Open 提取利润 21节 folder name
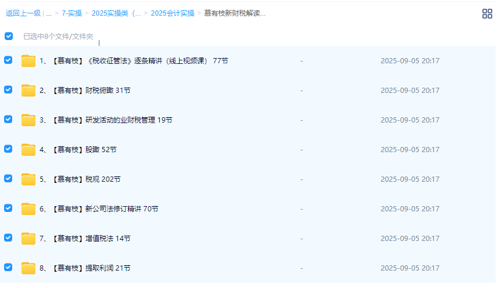The height and width of the screenshot is (288, 501). pyautogui.click(x=85, y=268)
